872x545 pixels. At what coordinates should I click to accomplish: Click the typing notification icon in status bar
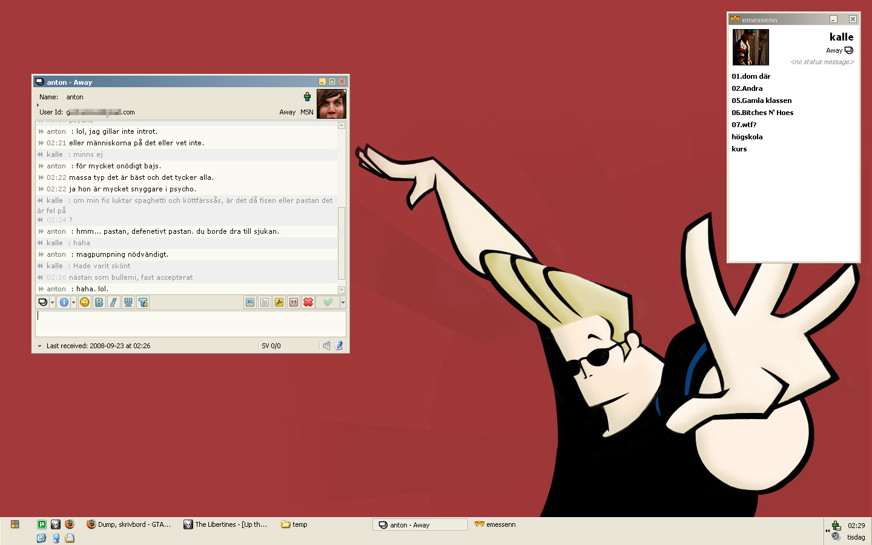[x=339, y=346]
